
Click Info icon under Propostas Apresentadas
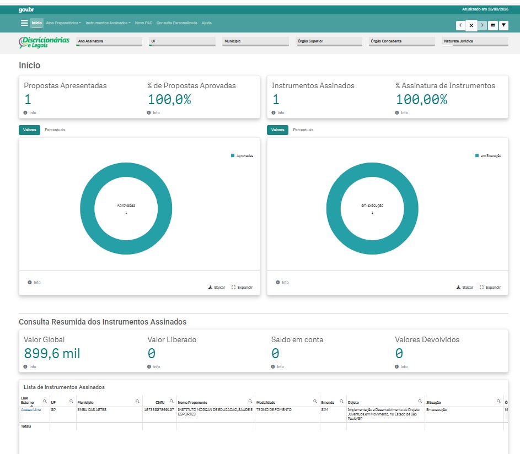click(25, 112)
